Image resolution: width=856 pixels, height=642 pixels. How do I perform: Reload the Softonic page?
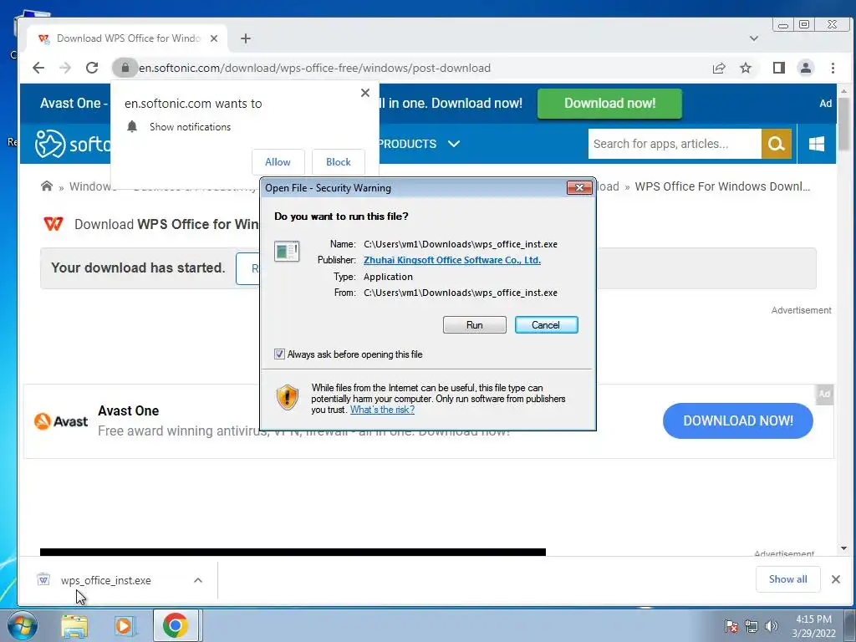pos(92,68)
